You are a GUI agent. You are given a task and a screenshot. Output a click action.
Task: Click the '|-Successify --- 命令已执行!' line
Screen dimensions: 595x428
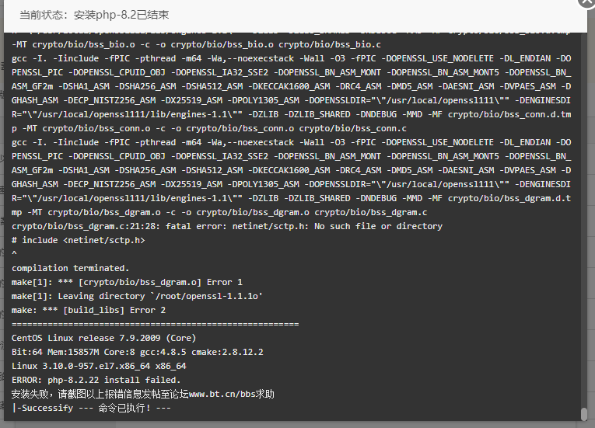point(91,408)
